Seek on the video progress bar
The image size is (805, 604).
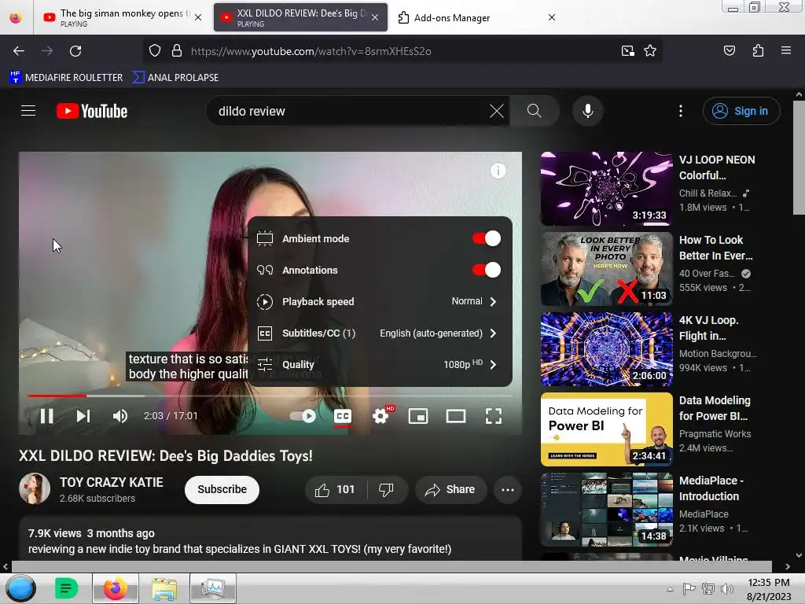click(270, 396)
